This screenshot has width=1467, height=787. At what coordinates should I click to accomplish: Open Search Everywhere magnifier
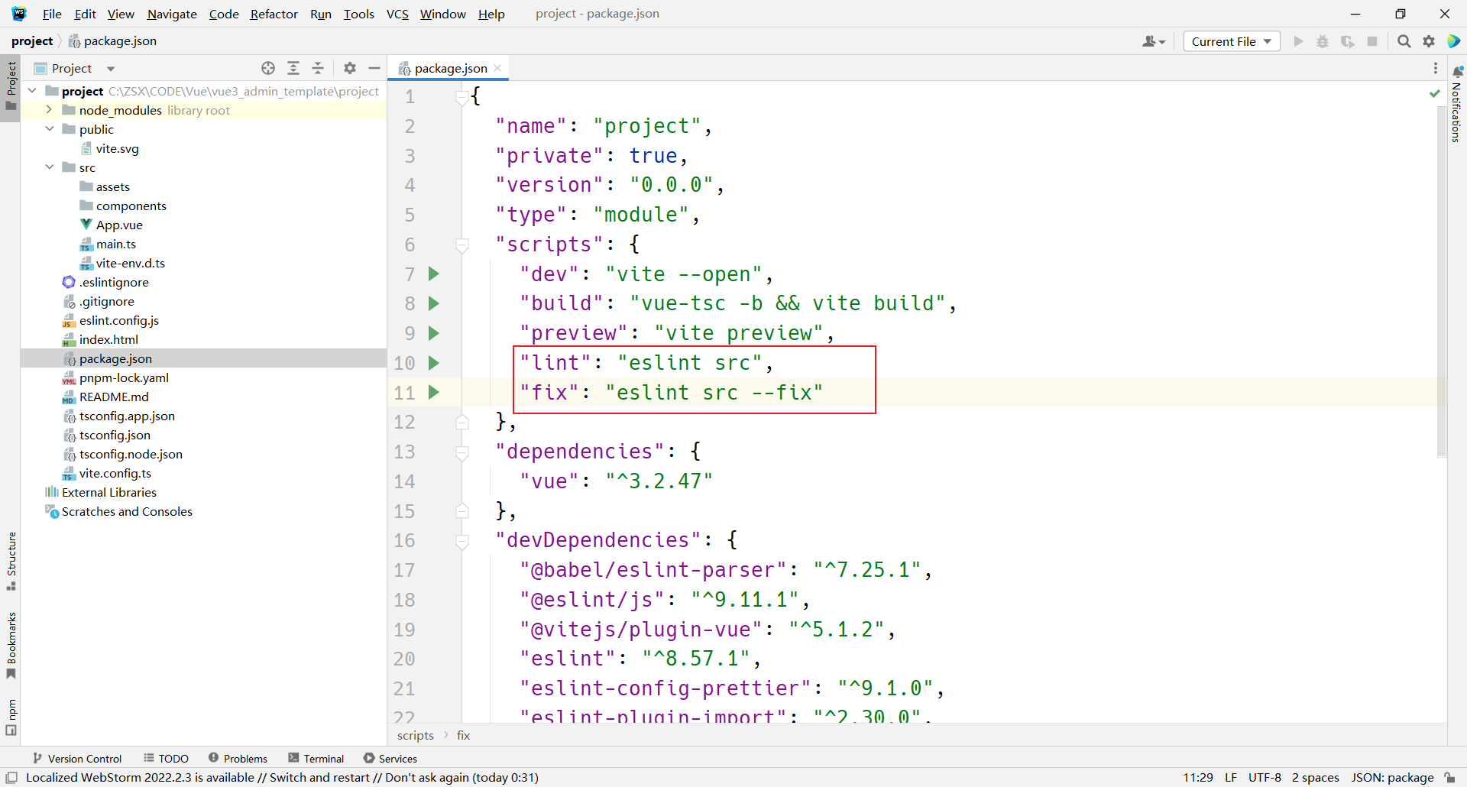click(1404, 41)
